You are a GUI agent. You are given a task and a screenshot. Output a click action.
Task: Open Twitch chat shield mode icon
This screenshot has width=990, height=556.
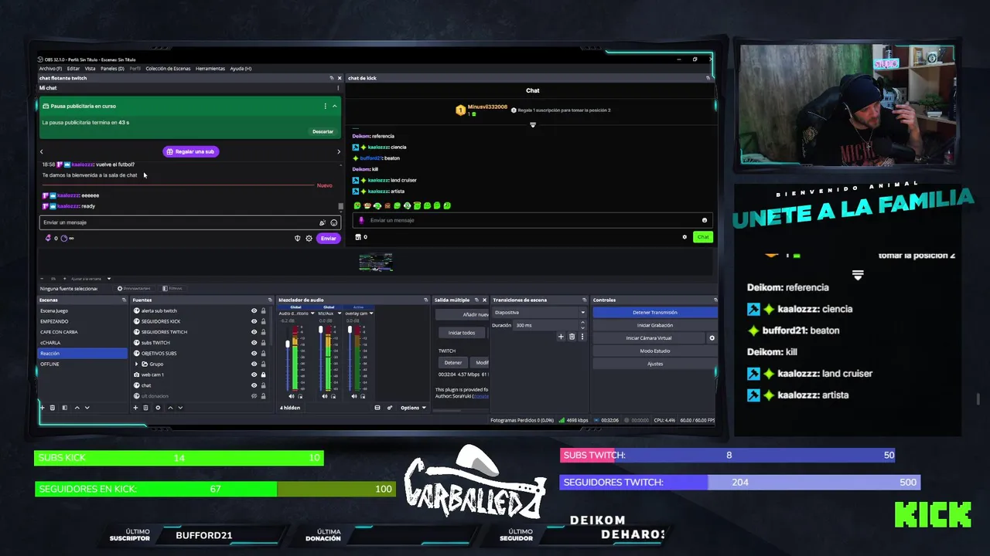tap(298, 238)
